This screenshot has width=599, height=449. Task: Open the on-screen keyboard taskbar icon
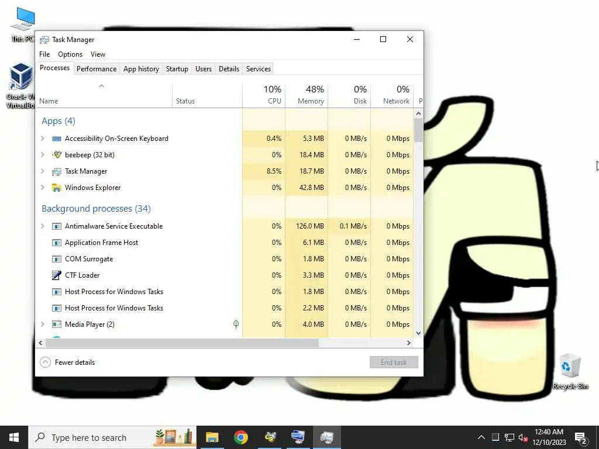pos(298,437)
